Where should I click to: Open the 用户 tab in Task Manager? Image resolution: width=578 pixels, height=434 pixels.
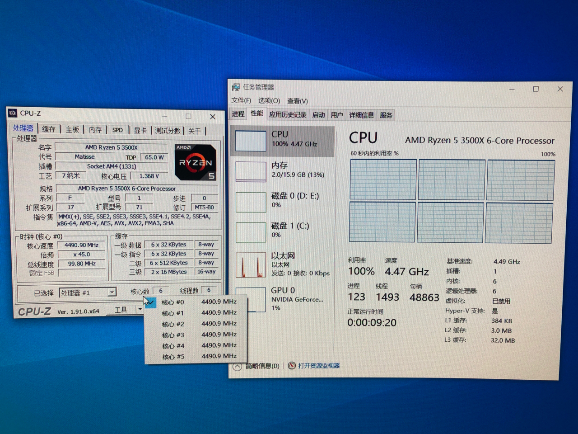336,115
